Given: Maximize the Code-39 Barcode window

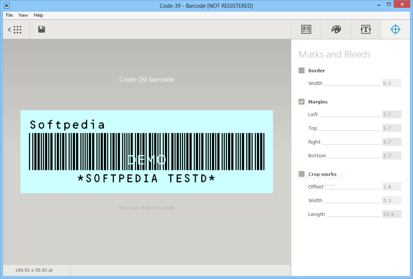Looking at the screenshot, I should click(x=389, y=4).
